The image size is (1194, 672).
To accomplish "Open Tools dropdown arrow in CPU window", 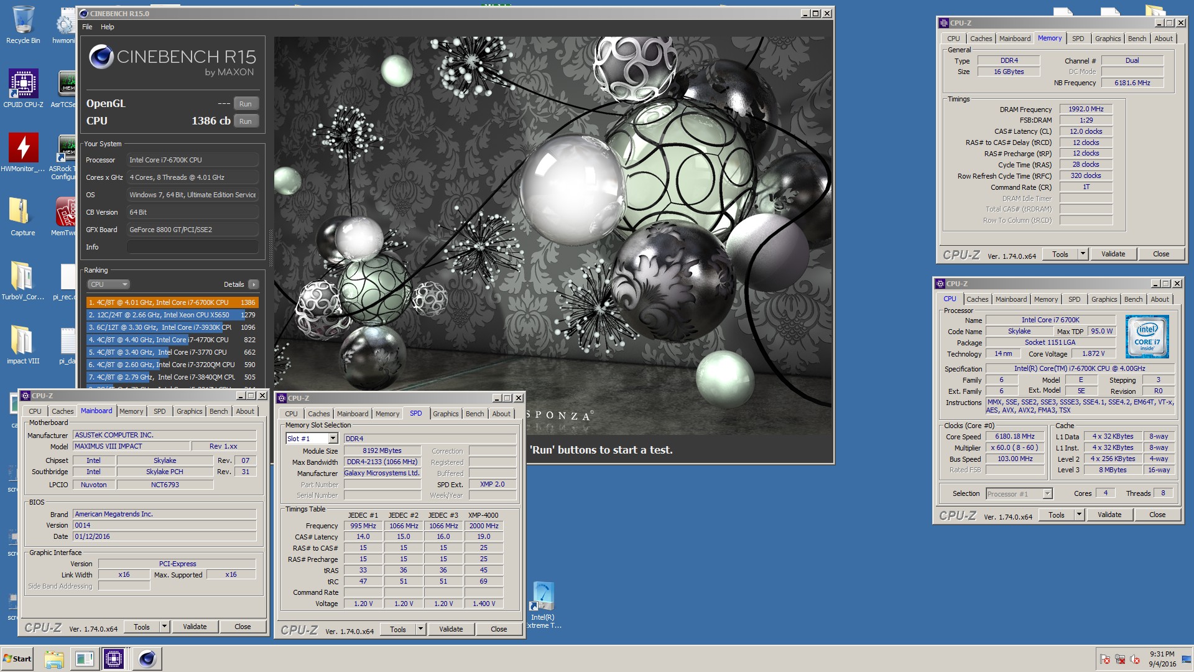I will coord(1079,515).
